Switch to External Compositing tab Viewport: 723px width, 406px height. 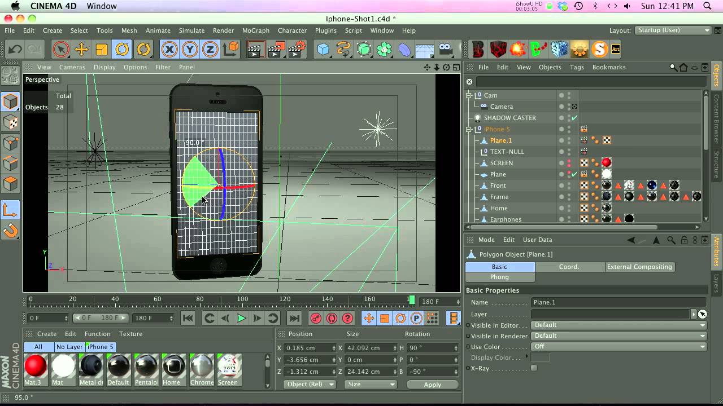[639, 267]
